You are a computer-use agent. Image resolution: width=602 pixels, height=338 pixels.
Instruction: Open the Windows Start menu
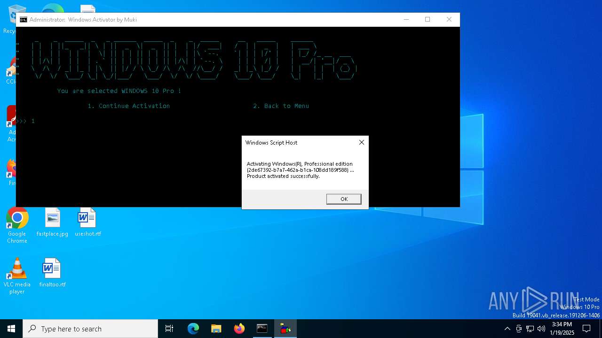tap(11, 329)
